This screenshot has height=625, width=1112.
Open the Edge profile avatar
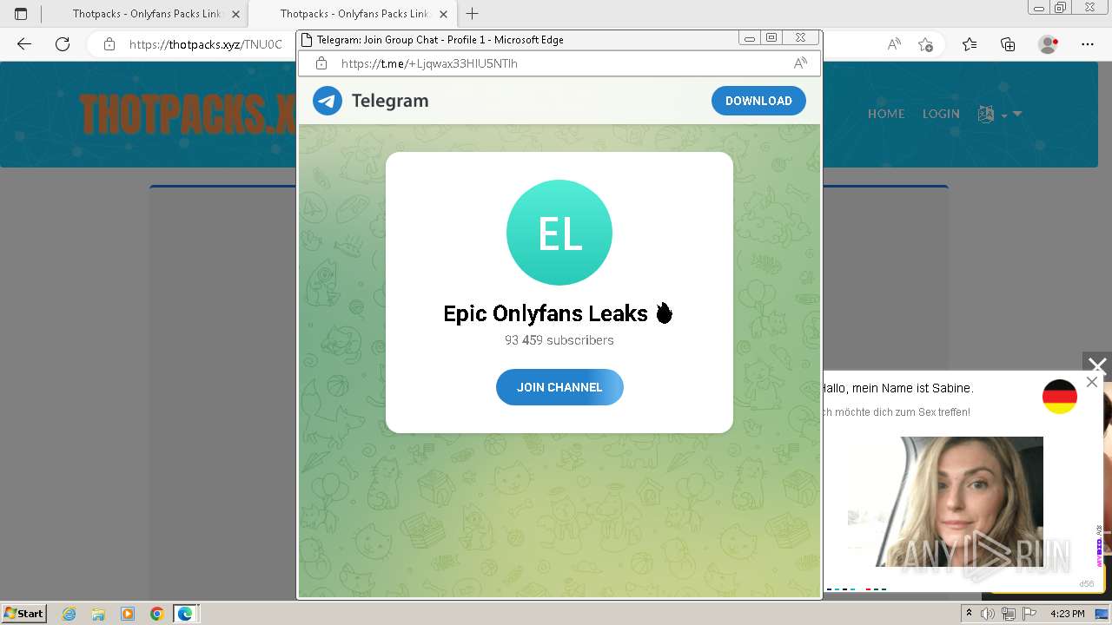1049,44
